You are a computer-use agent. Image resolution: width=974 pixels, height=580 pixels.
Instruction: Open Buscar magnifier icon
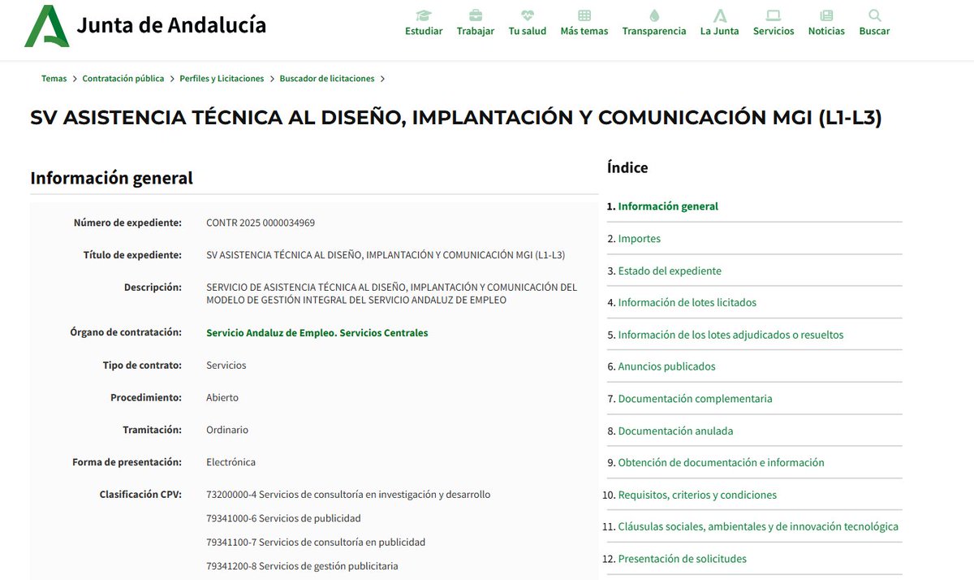[x=874, y=15]
